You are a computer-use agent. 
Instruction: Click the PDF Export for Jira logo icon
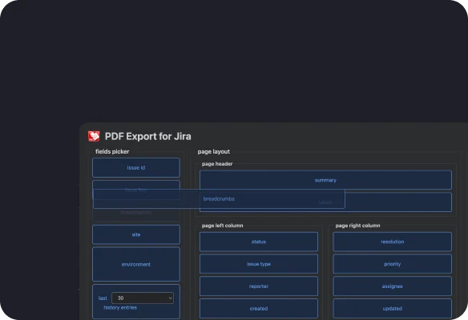pyautogui.click(x=94, y=136)
